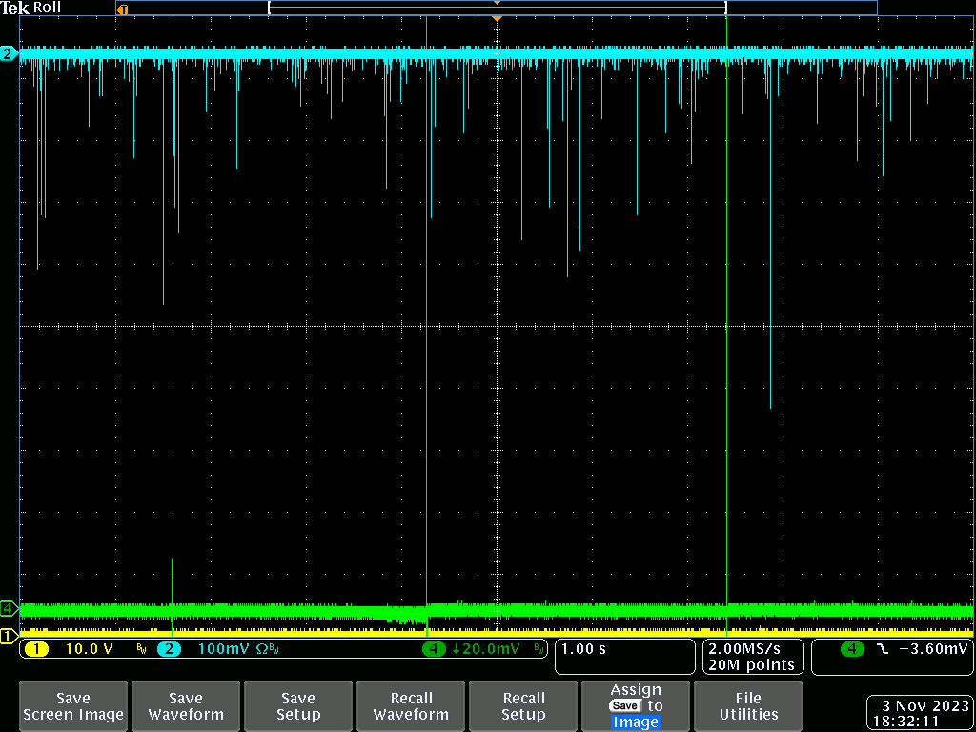Click the channel 2 ground reference marker
The height and width of the screenshot is (732, 976).
(x=9, y=54)
